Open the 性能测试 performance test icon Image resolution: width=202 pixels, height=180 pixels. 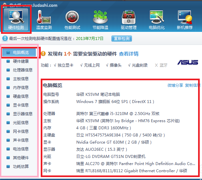(72, 19)
